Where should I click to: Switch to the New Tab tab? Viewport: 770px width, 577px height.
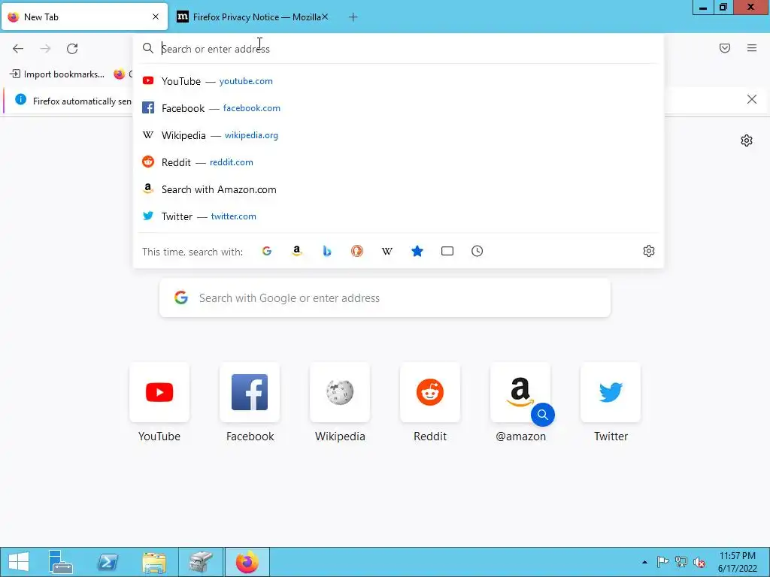[x=84, y=17]
